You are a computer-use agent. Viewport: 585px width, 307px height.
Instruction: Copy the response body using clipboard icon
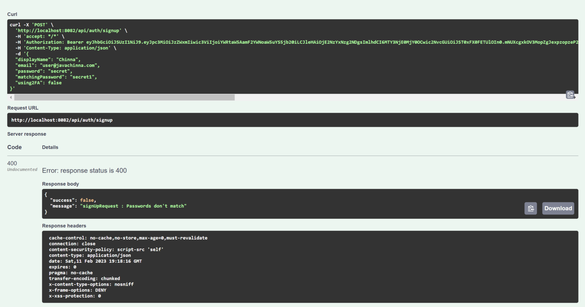[x=531, y=208]
